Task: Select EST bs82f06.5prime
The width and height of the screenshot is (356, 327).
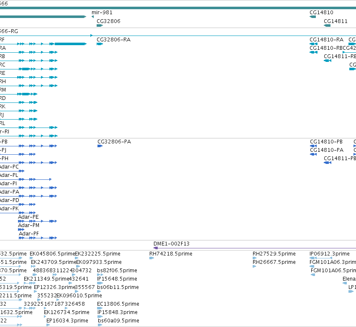Action: click(x=117, y=271)
